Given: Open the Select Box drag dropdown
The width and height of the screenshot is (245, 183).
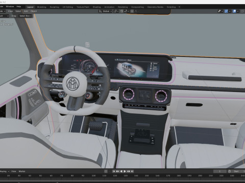Looking at the screenshot, I should coord(25,16).
